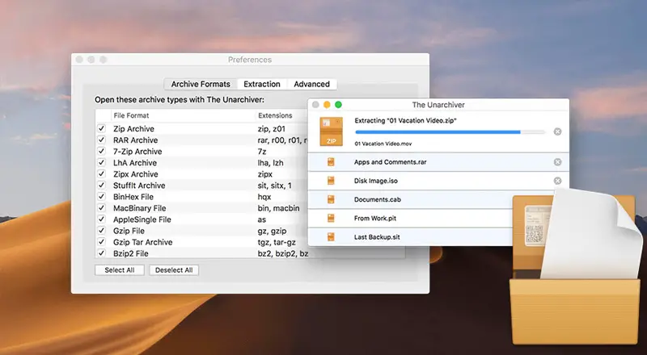Screen dimensions: 647x355
Task: Toggle the Gzip File checkbox
Action: 102,231
